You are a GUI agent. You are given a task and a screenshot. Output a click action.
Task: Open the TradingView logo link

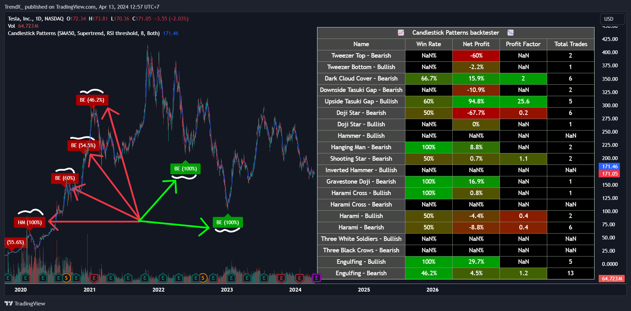(25, 303)
